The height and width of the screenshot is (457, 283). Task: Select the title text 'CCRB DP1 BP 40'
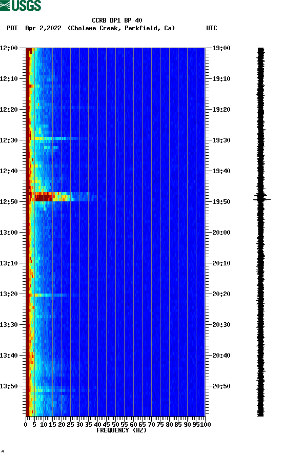coord(117,20)
